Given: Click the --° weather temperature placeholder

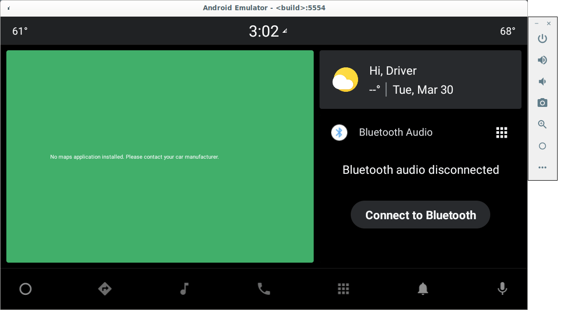Looking at the screenshot, I should 375,89.
